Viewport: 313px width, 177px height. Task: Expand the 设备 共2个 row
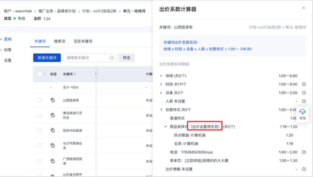161,93
